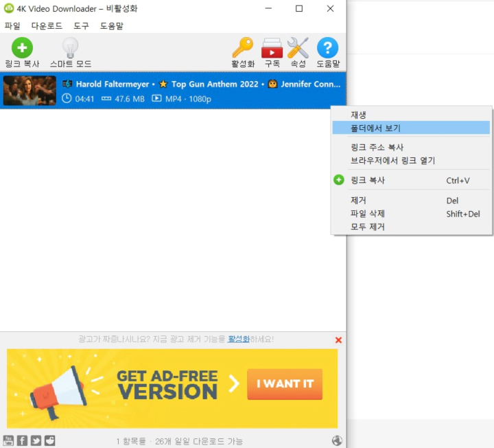
Task: Open the 도구 menu
Action: point(81,26)
